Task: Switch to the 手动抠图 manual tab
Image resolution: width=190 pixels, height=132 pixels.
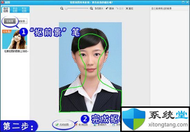Action: 15,10
